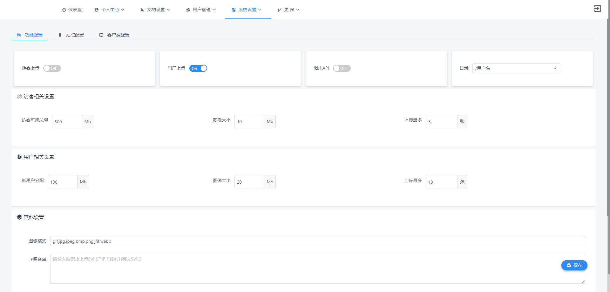610x292 pixels.
Task: Click the paint bucket icon beside 我的设置
Action: click(142, 10)
